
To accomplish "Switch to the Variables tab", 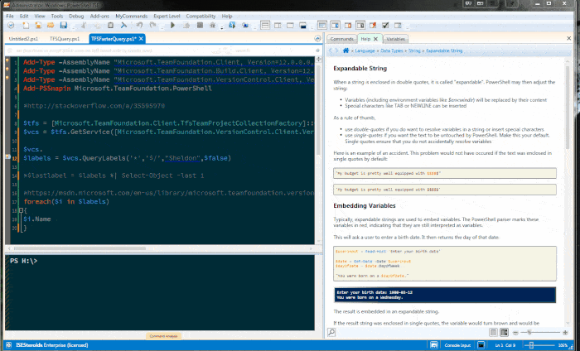I will point(396,39).
